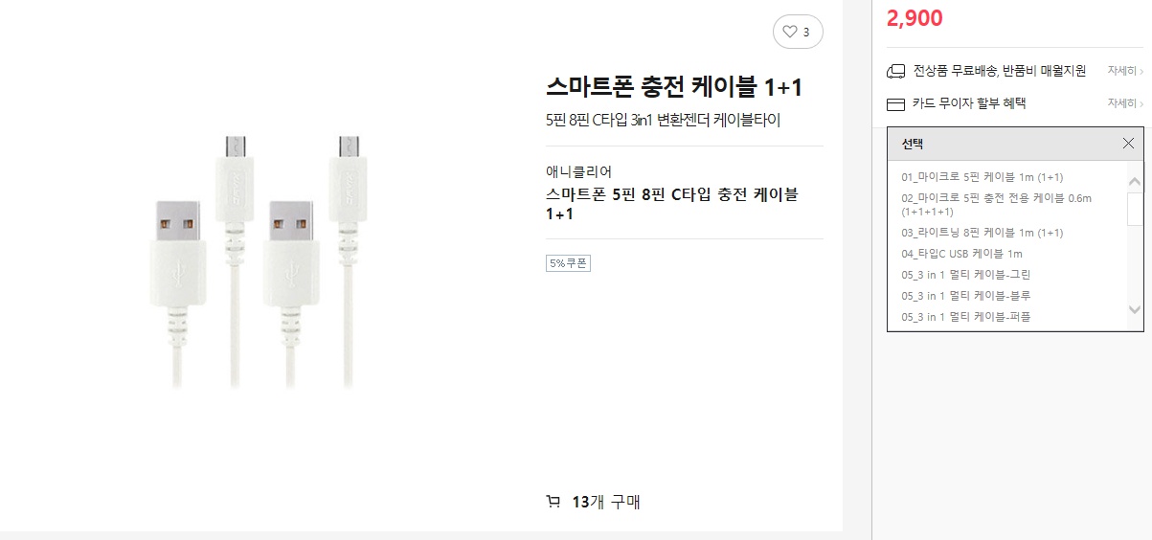Click the heart wishlist icon
Image resolution: width=1152 pixels, height=540 pixels.
click(x=790, y=32)
